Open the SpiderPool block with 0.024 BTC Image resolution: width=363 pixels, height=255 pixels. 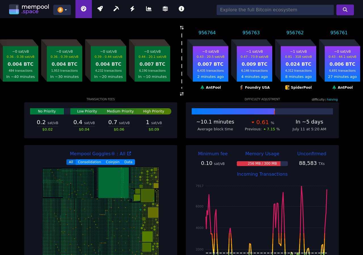pos(298,64)
